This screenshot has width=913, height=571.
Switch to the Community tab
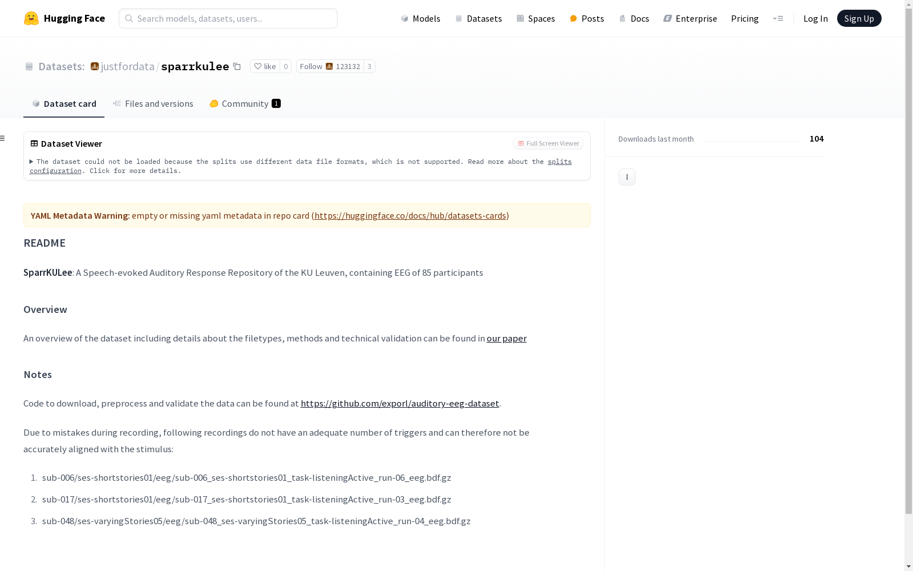[245, 103]
